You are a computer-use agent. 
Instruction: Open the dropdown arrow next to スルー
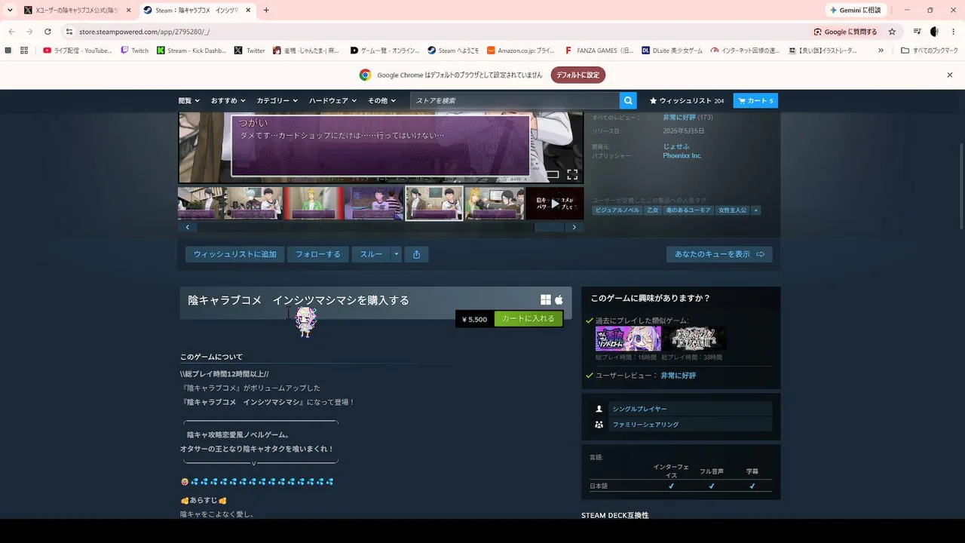pos(397,254)
